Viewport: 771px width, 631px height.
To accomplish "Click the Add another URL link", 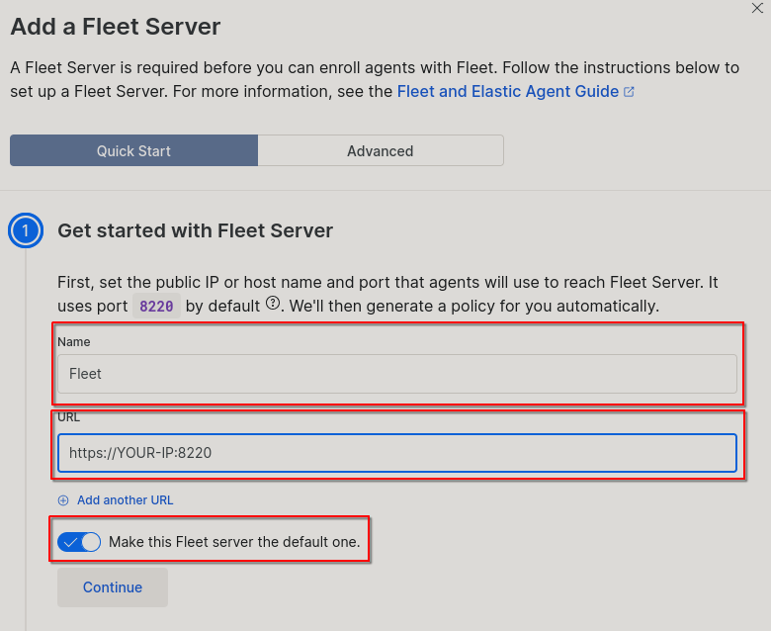I will tap(125, 500).
